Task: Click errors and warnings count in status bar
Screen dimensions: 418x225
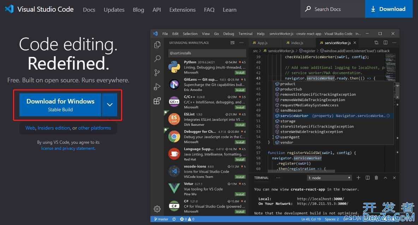Action: tap(187, 219)
